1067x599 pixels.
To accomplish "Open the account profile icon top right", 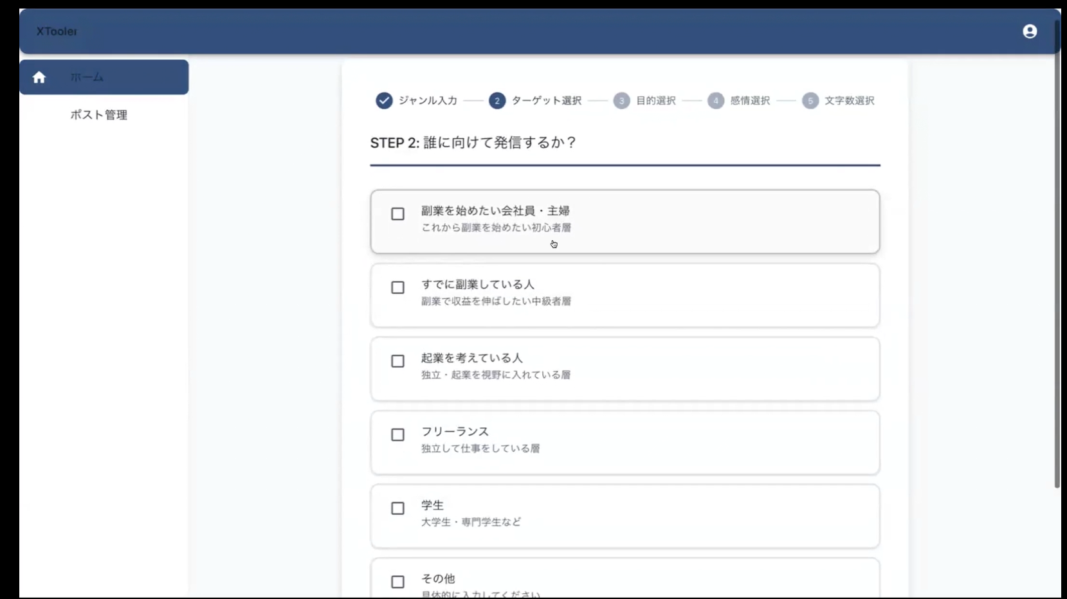I will [x=1030, y=31].
